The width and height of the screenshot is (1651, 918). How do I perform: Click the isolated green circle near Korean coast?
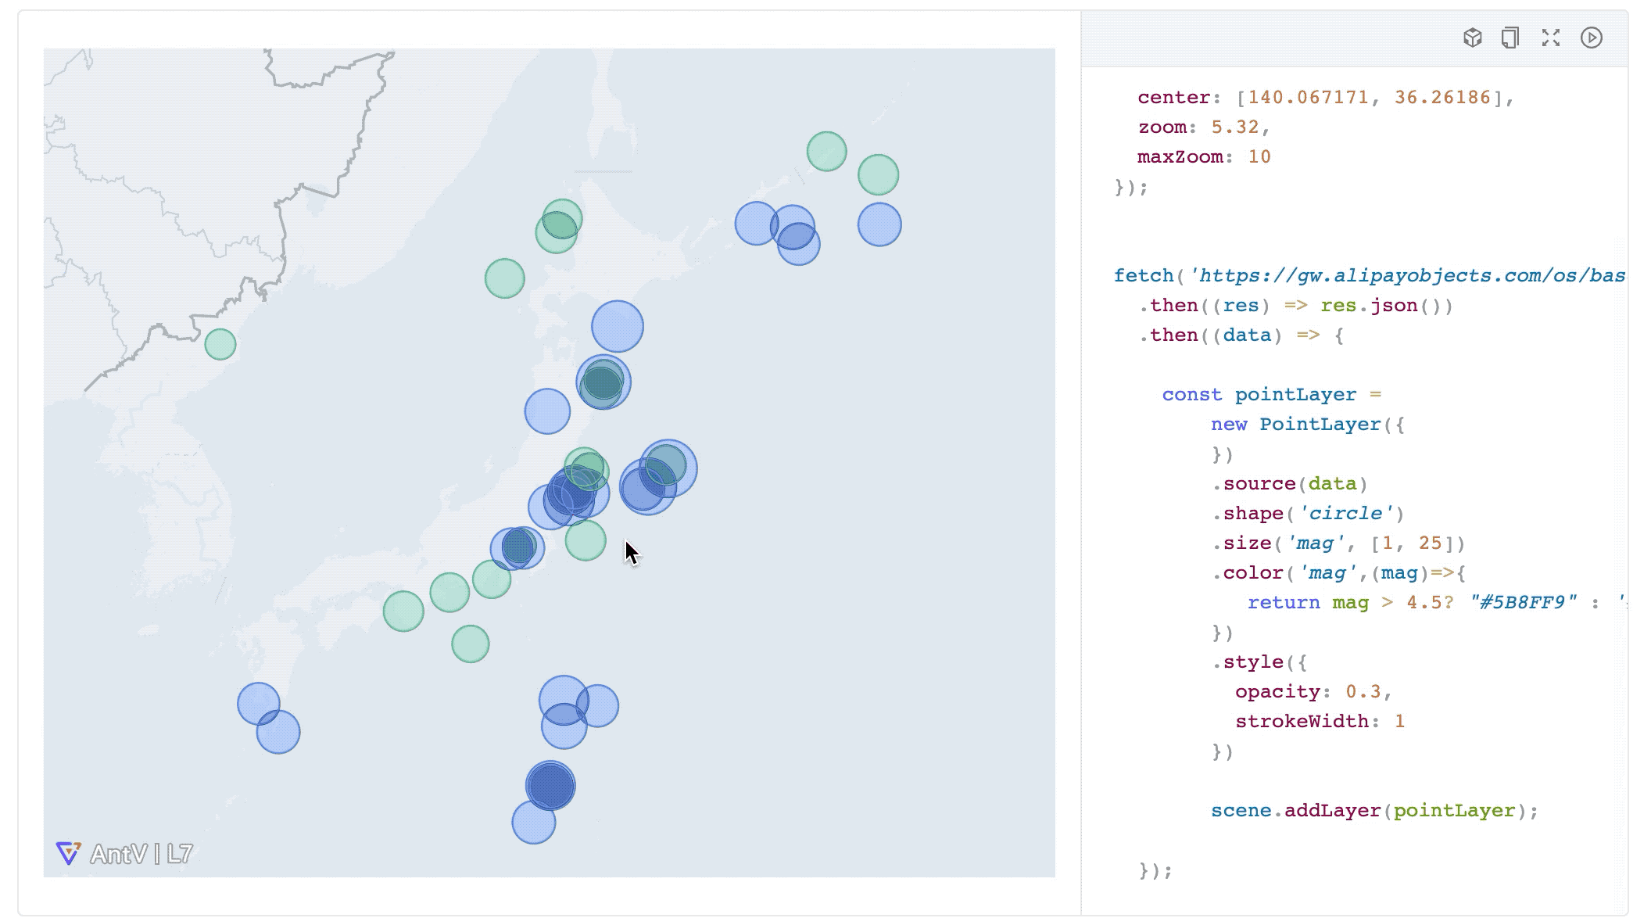[220, 344]
